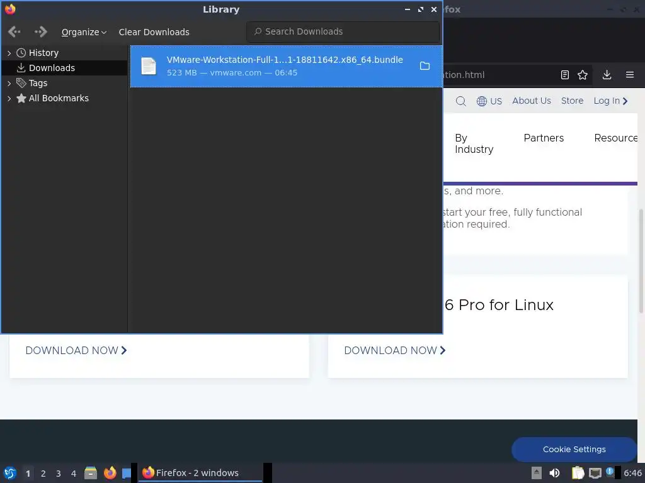Toggle reader view in Firefox address bar
The height and width of the screenshot is (483, 645).
[565, 75]
